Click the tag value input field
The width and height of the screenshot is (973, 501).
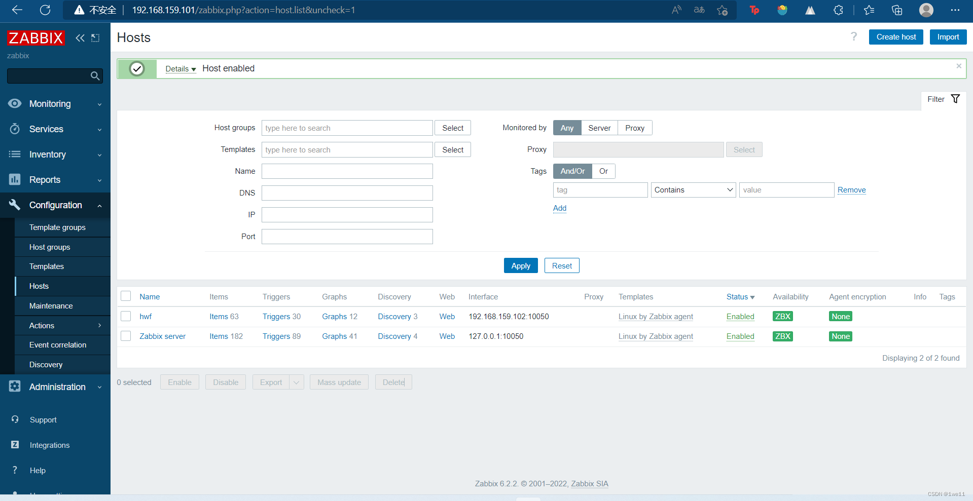[x=786, y=190]
